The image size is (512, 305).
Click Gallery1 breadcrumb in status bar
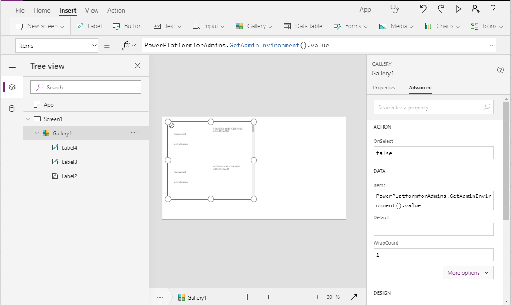click(192, 297)
